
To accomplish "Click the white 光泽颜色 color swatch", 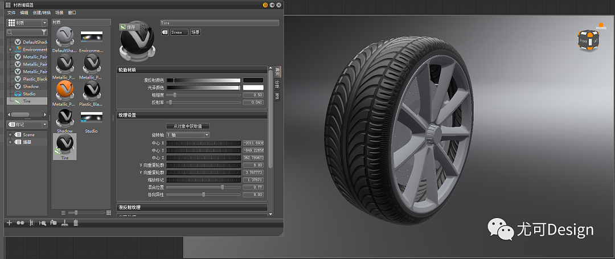I will [253, 88].
